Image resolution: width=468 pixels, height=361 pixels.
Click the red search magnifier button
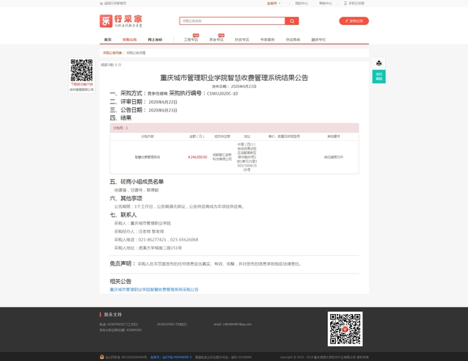pyautogui.click(x=292, y=21)
